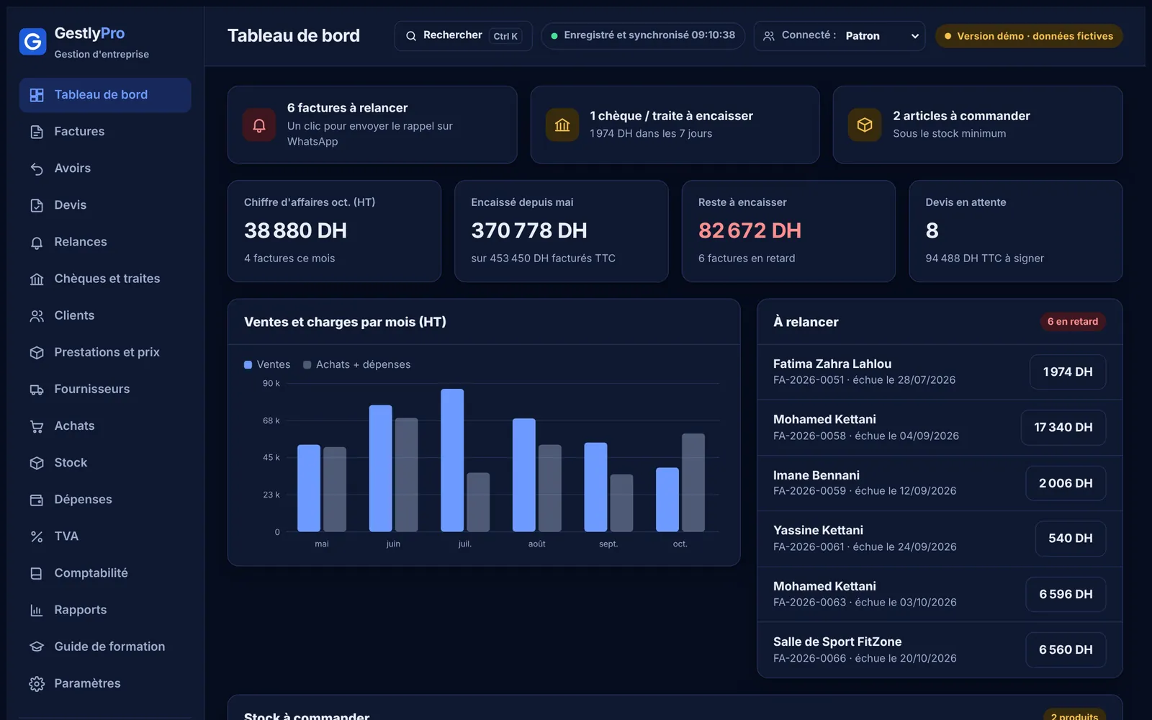Toggle the Achats + dépenses legend swatch
Image resolution: width=1152 pixels, height=720 pixels.
[307, 365]
